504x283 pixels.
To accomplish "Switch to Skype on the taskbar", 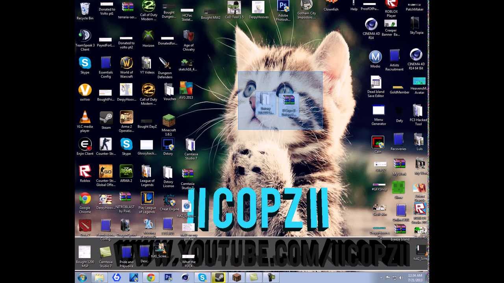I will 202,277.
